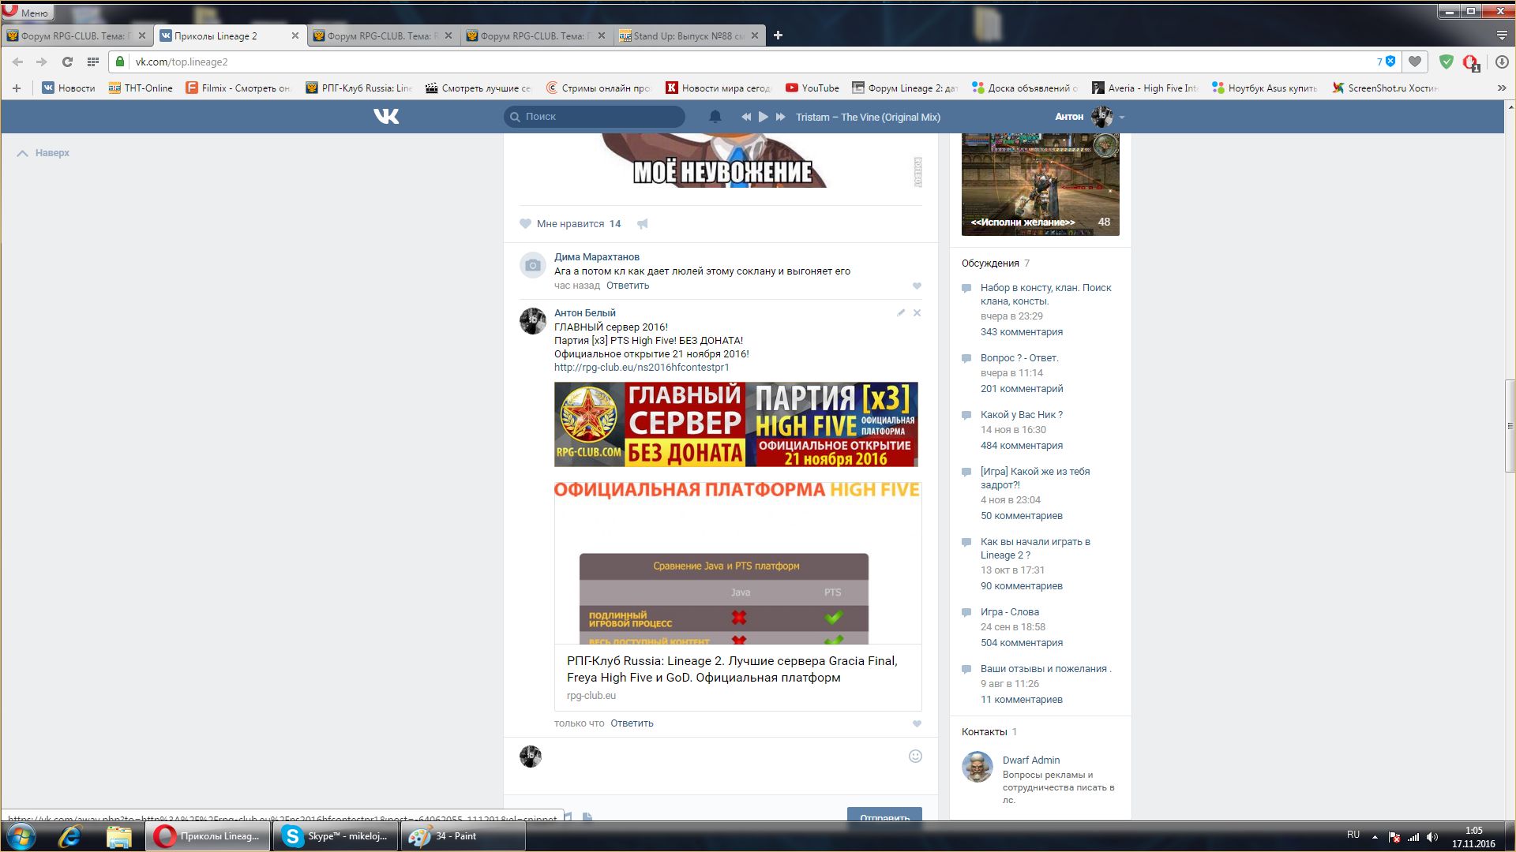
Task: Open a new browser tab with the plus button
Action: pyautogui.click(x=778, y=35)
